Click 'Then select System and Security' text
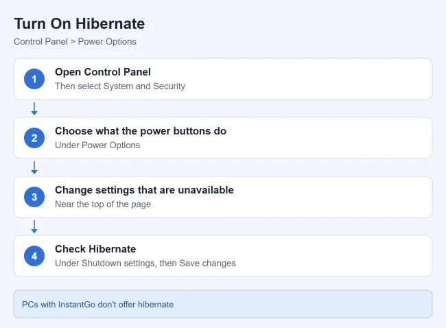Screen dimensions: 446x328 pos(120,86)
